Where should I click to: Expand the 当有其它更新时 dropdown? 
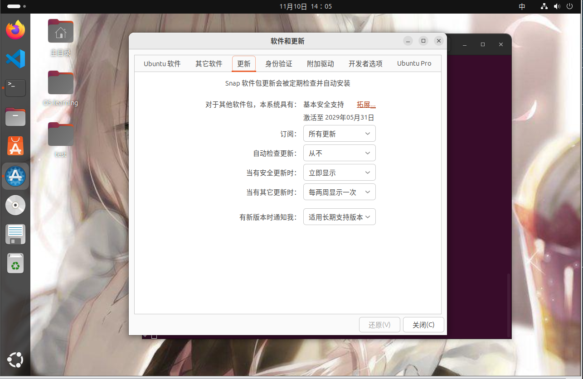[340, 192]
